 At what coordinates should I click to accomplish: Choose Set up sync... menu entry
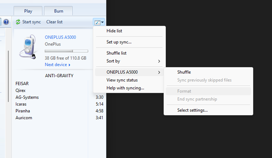click(129, 42)
